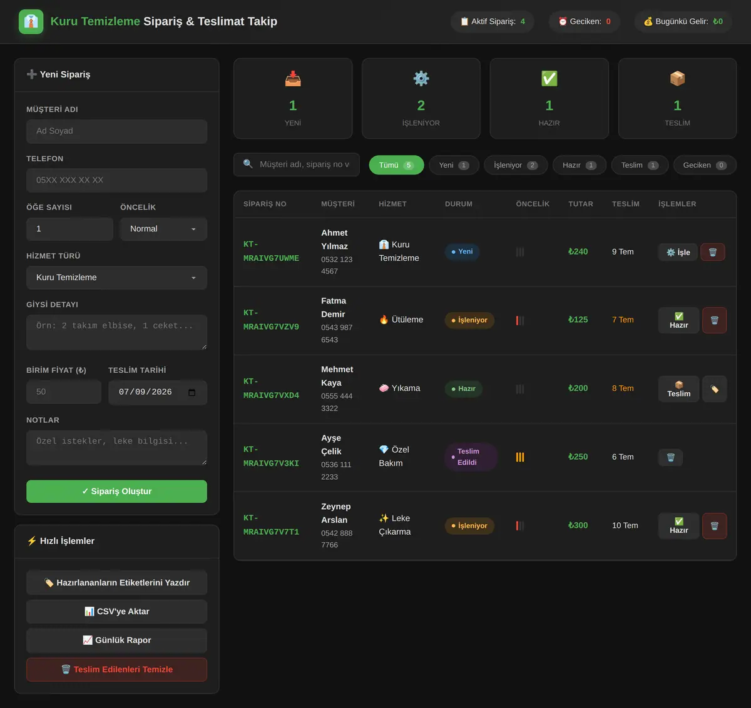This screenshot has width=751, height=708.
Task: Click the checkmark icon on the Hazır card
Action: [x=549, y=79]
